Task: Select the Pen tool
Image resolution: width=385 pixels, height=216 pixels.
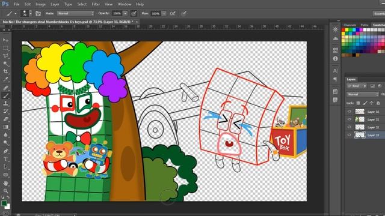Action: (x=5, y=151)
